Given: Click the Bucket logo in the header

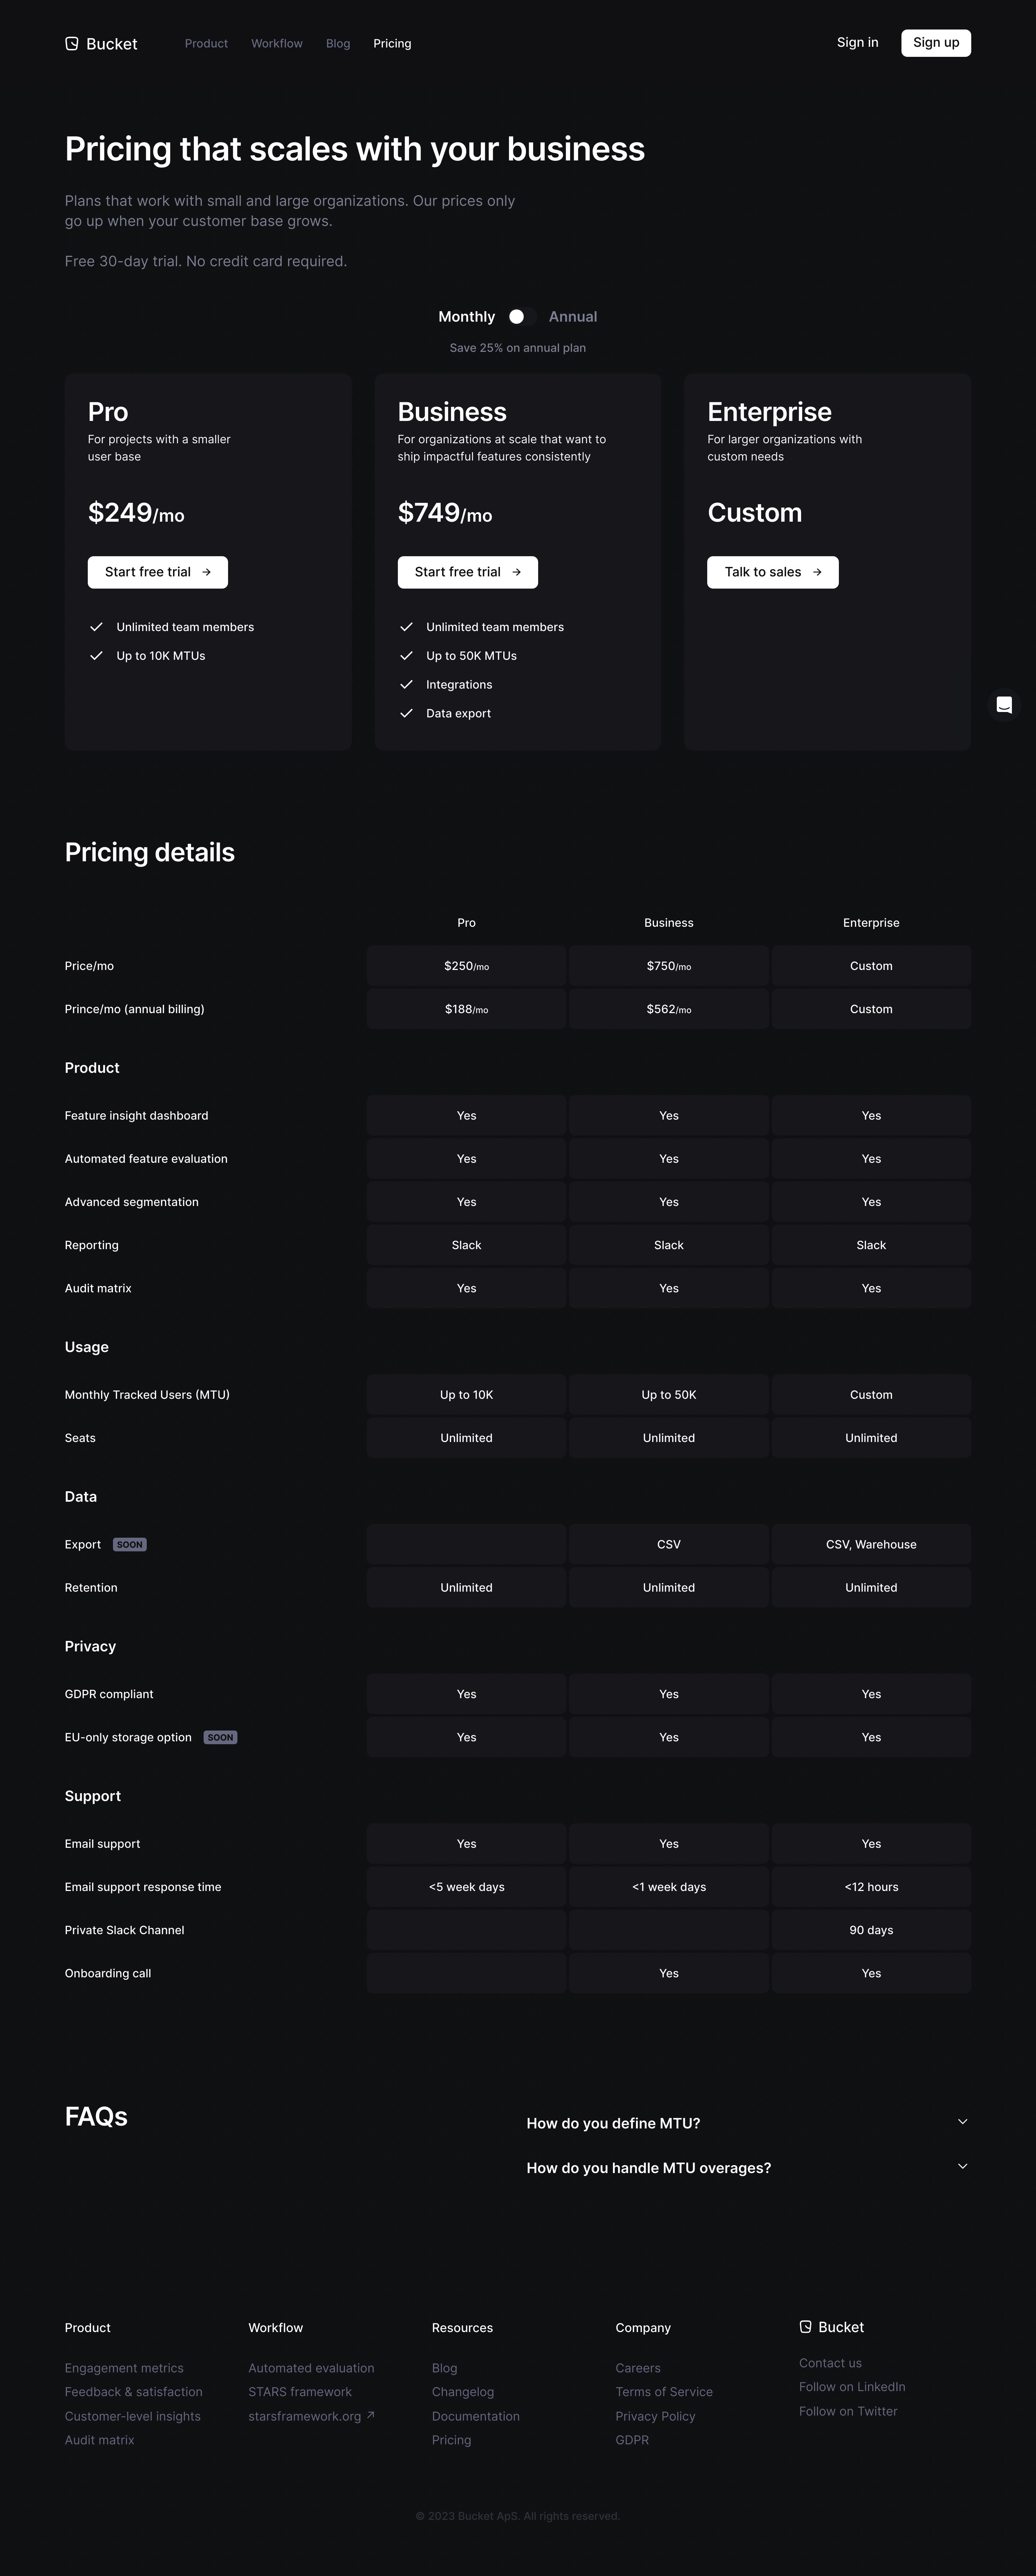Looking at the screenshot, I should point(101,44).
